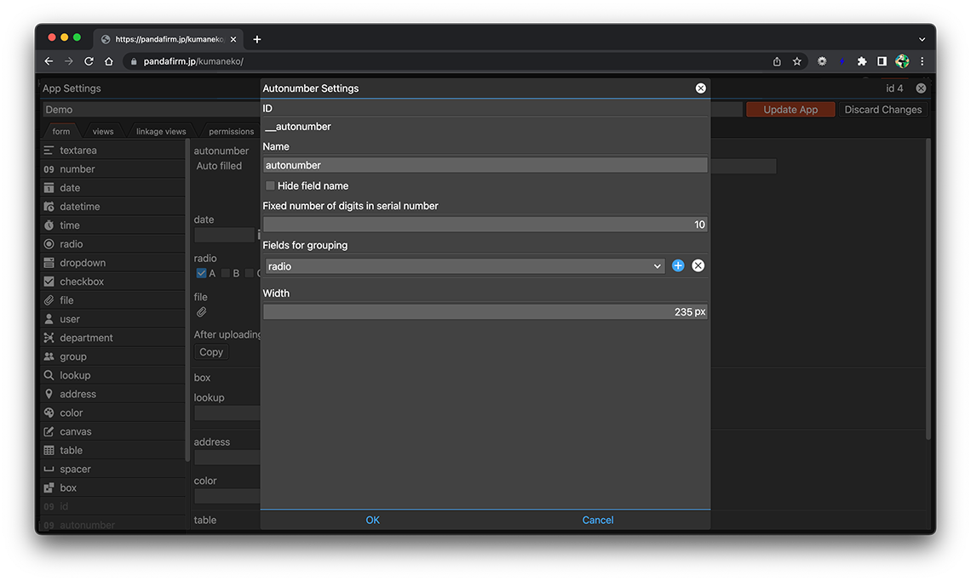The image size is (971, 581).
Task: Select the canvas field icon in sidebar
Action: (49, 432)
